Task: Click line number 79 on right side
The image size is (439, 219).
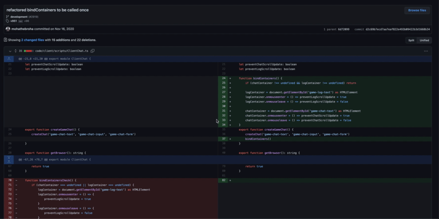Action: pos(223,166)
